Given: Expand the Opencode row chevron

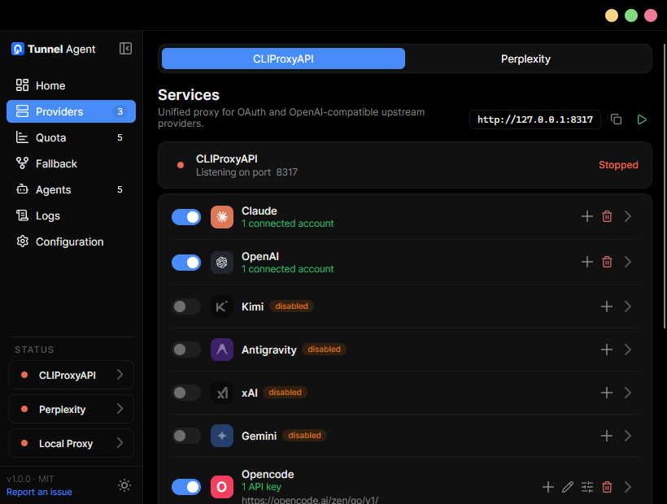Looking at the screenshot, I should click(x=628, y=487).
